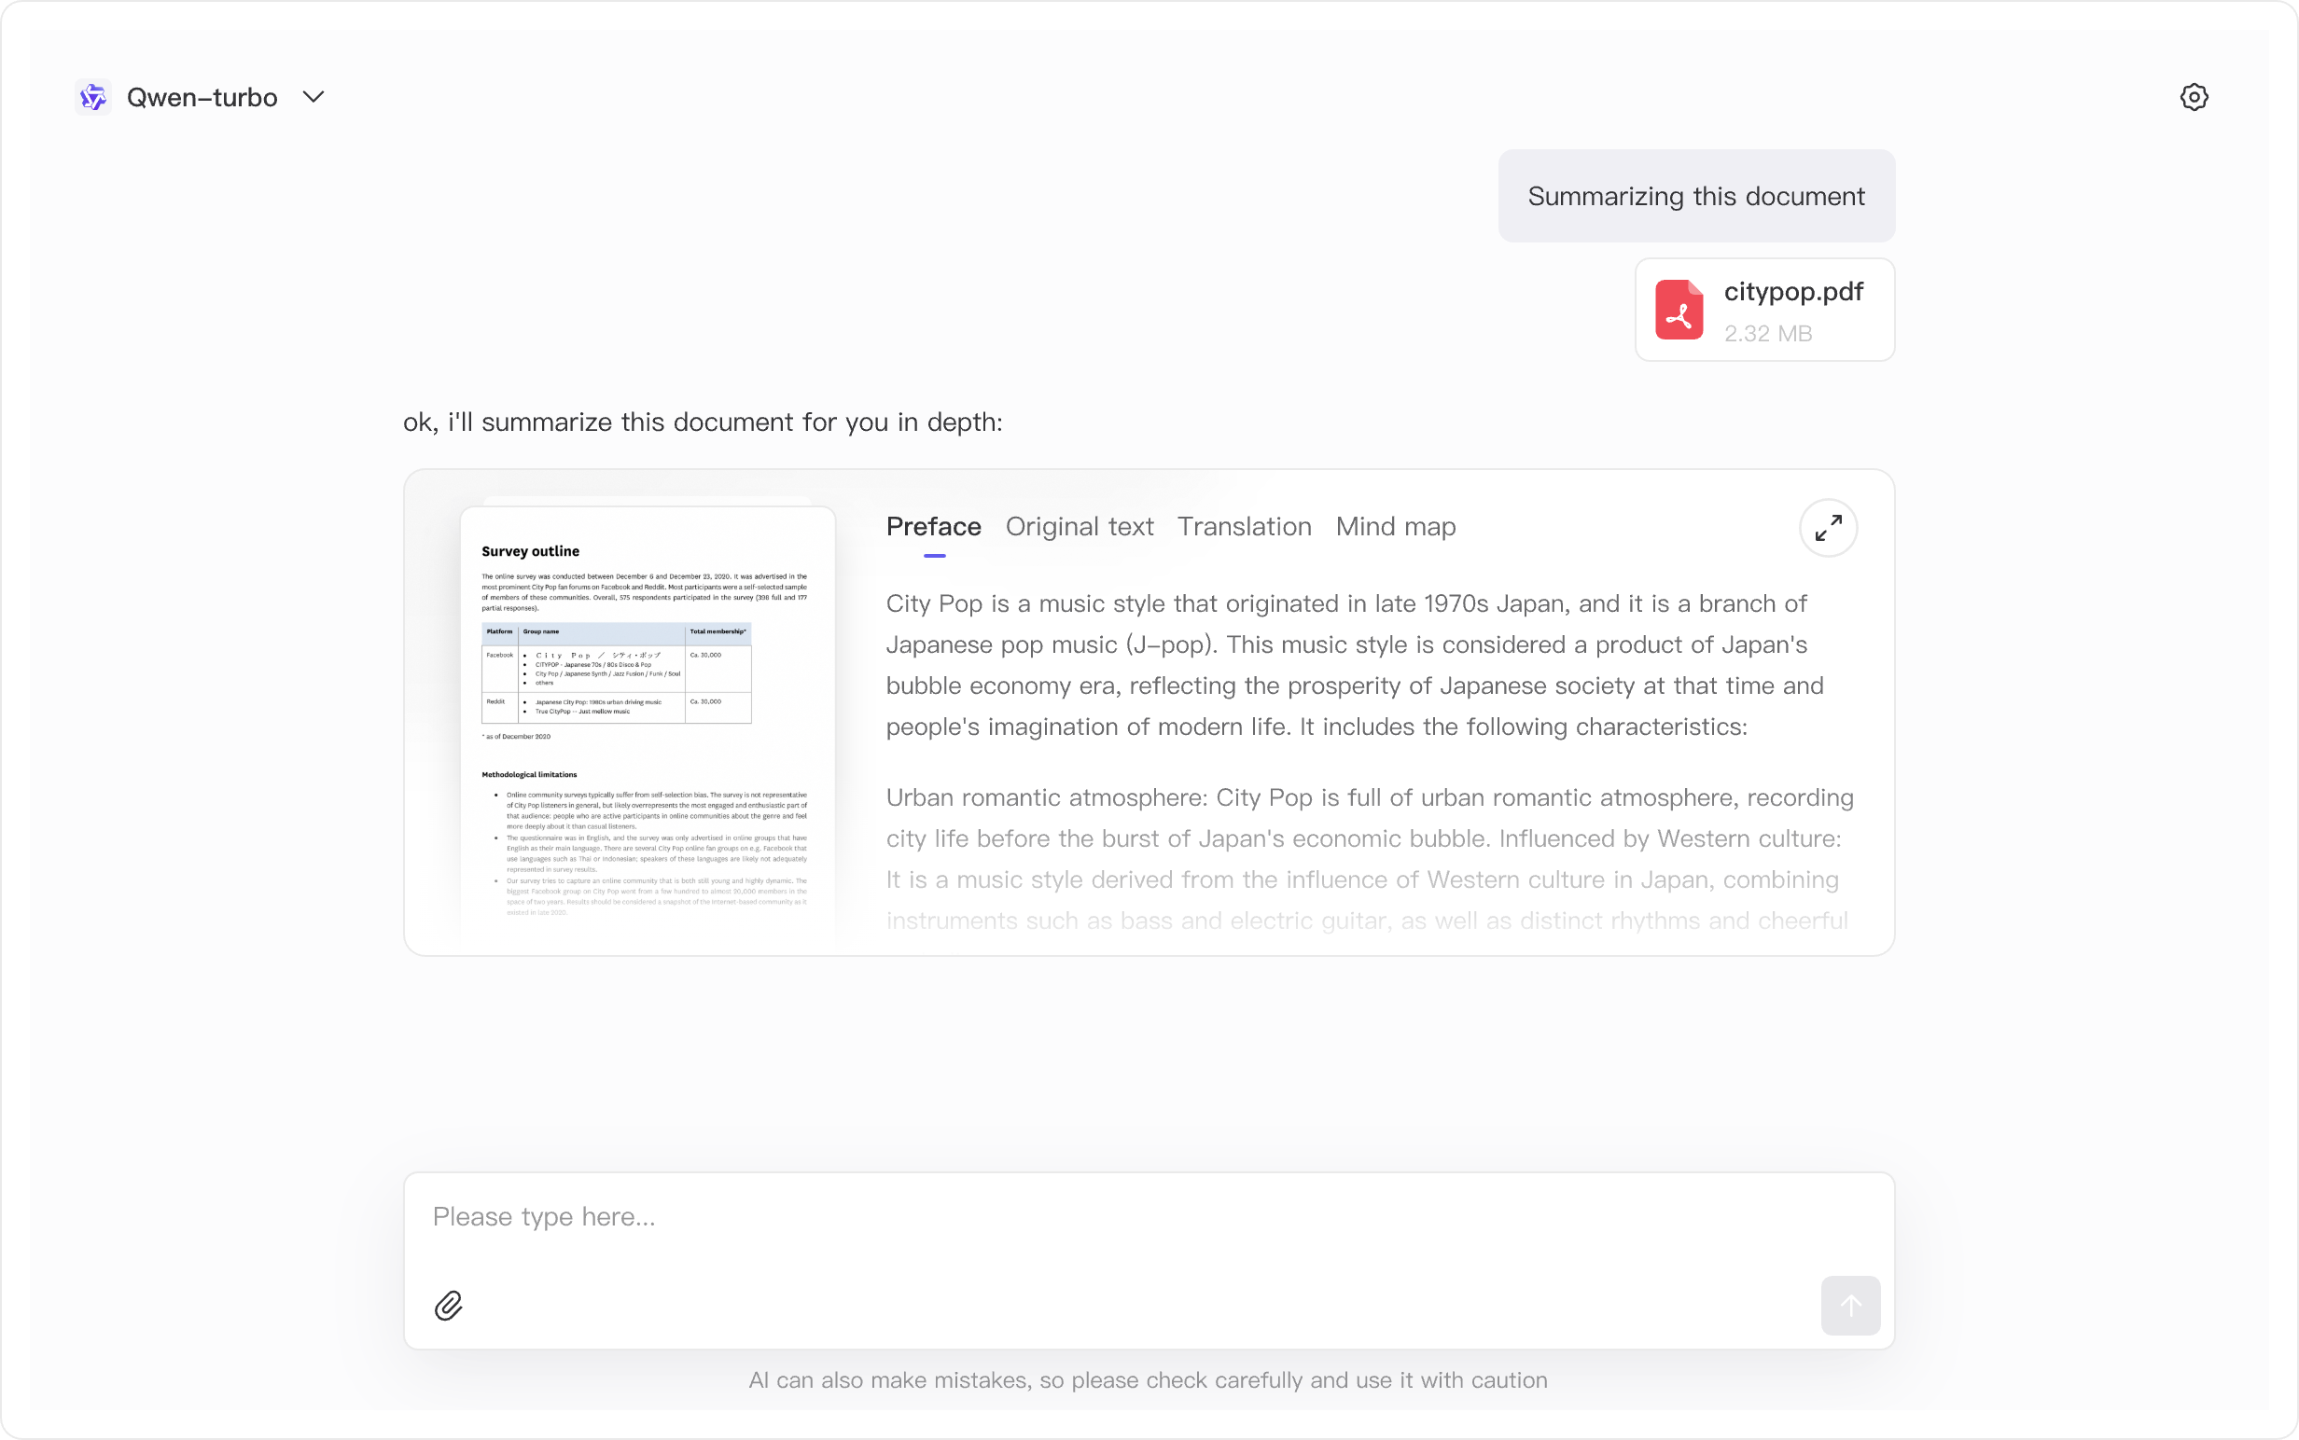Click the red PDF file icon
This screenshot has height=1440, width=2299.
click(1679, 310)
